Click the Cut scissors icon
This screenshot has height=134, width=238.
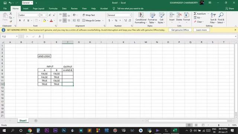pyautogui.click(x=11, y=14)
